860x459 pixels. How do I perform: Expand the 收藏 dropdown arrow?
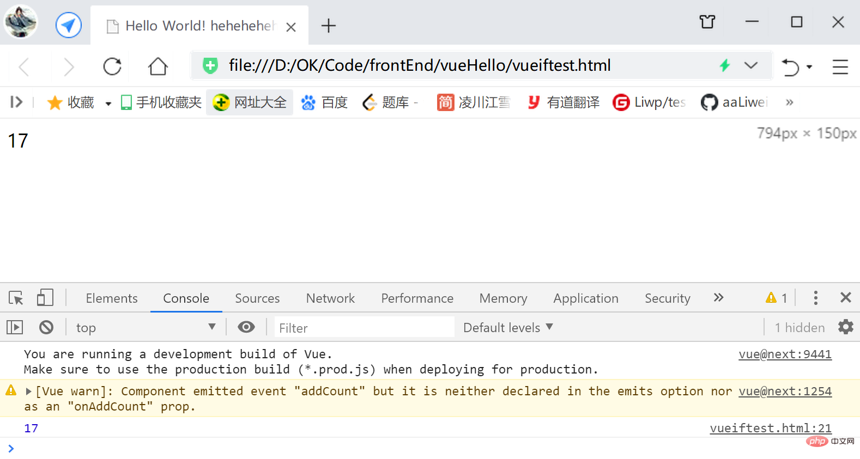click(x=108, y=103)
